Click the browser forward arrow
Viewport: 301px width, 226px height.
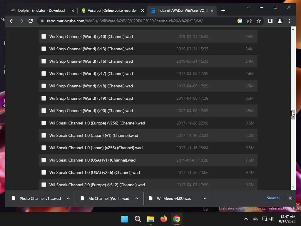[x=21, y=21]
